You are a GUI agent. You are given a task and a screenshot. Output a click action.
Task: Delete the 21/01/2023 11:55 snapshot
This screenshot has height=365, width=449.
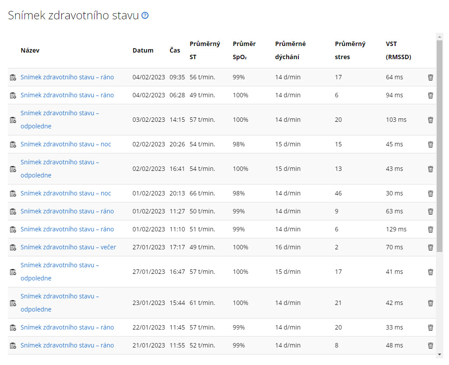[430, 345]
